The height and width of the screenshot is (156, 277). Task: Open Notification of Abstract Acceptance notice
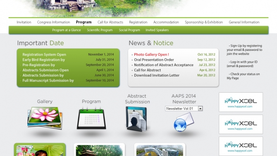(x=164, y=65)
